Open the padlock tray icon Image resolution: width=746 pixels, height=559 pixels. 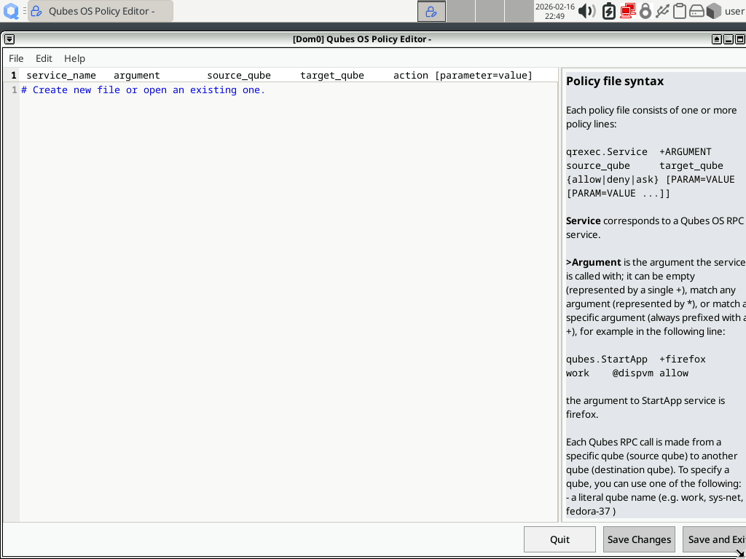(645, 11)
